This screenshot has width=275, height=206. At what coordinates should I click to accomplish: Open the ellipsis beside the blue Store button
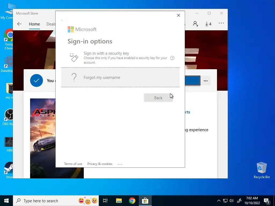coord(206,81)
